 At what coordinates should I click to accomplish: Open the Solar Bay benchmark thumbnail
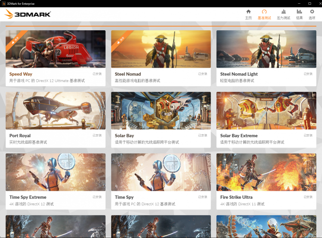tap(161, 111)
